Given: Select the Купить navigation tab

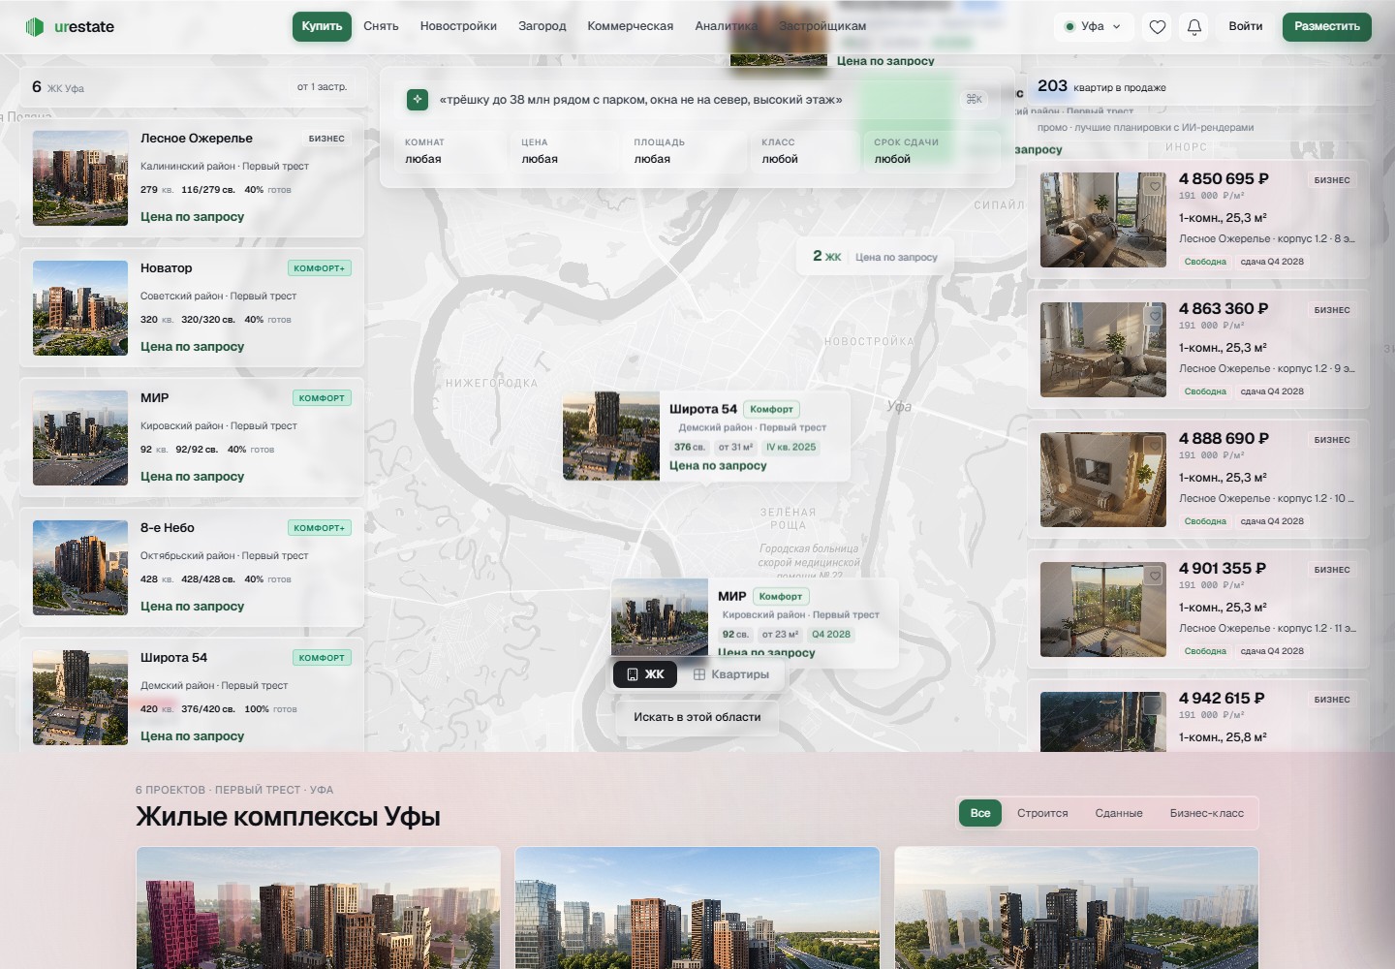Looking at the screenshot, I should click(x=322, y=27).
